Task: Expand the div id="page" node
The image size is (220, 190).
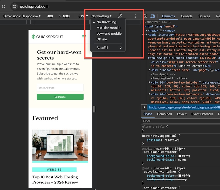Action: (150, 70)
